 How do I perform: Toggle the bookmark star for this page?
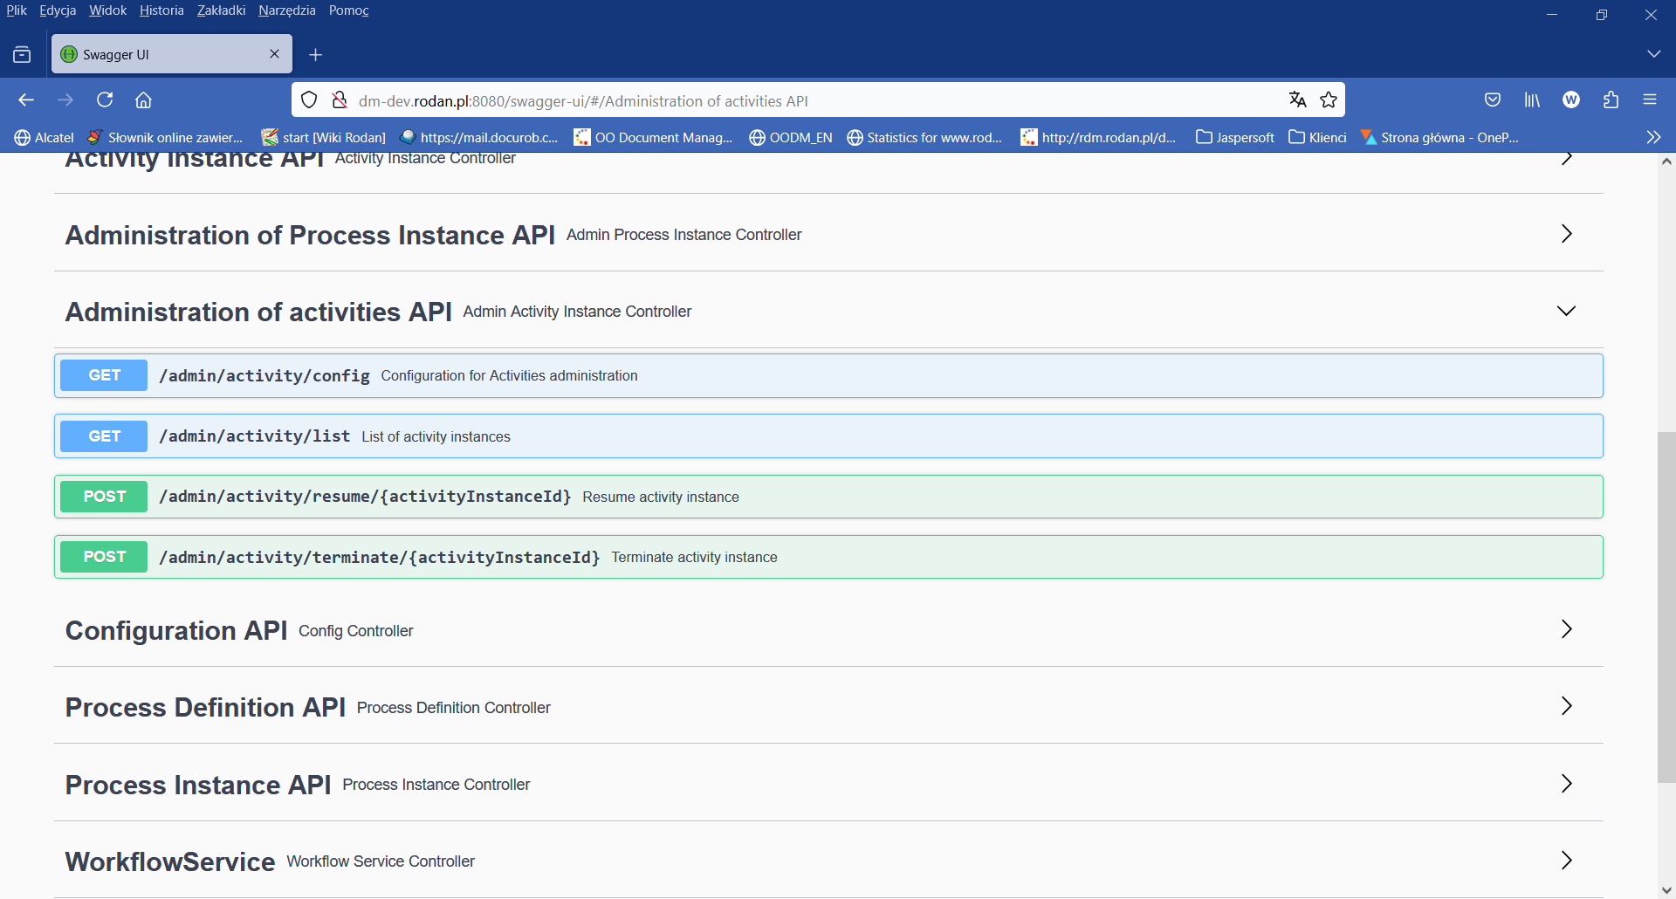click(1329, 100)
